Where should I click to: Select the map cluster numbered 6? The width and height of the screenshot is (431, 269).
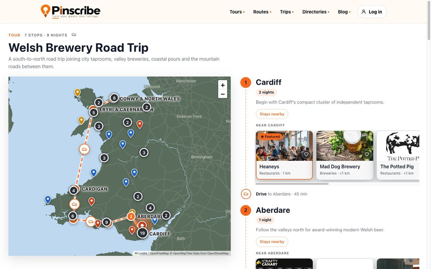click(72, 216)
